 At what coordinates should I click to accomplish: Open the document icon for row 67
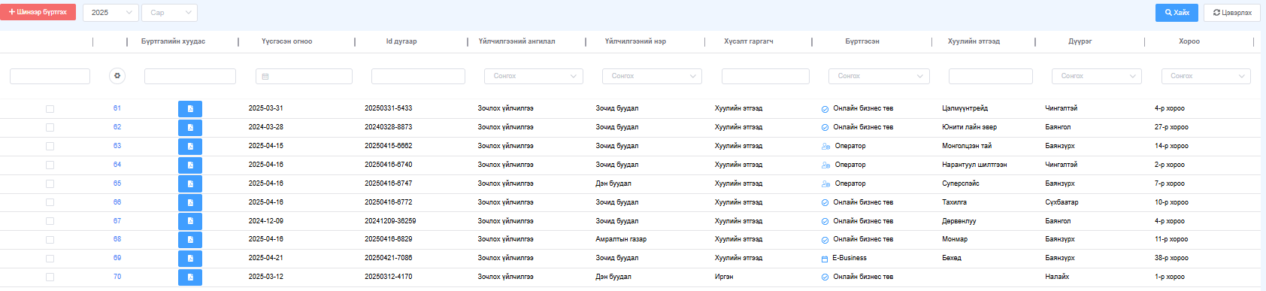click(x=190, y=221)
